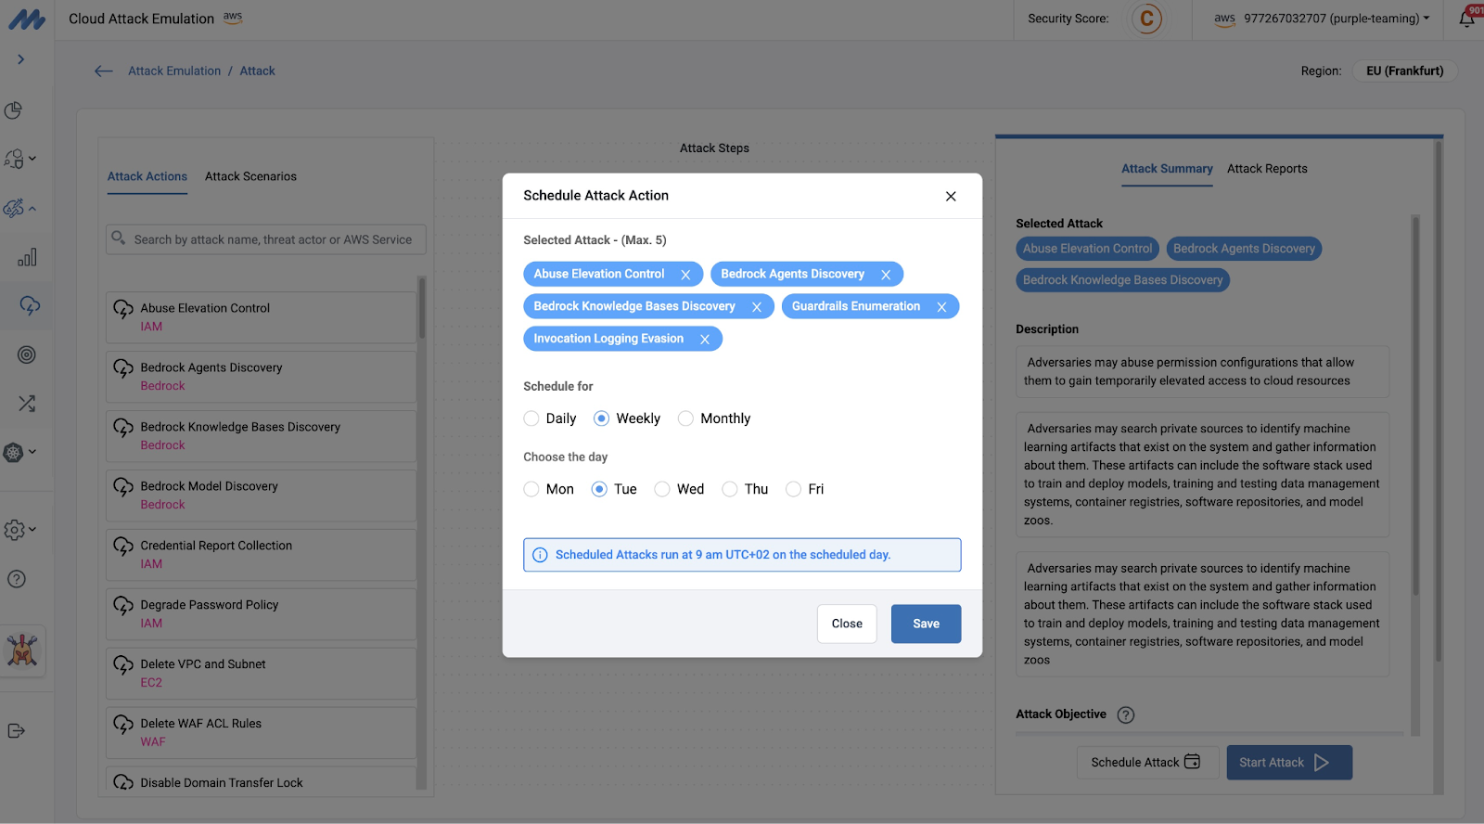
Task: Switch to the Attack Scenarios tab
Action: [250, 176]
